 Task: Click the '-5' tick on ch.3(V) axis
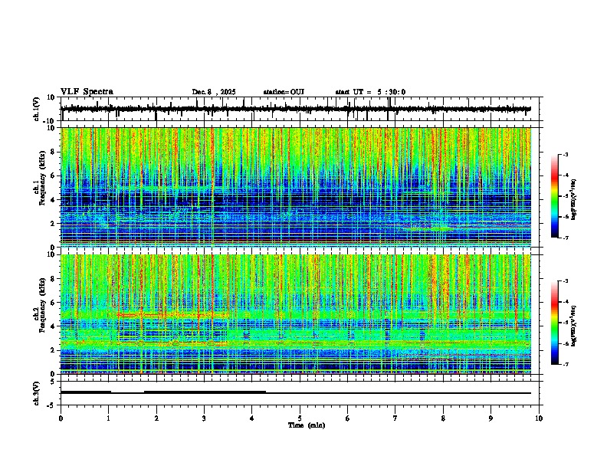(51, 405)
